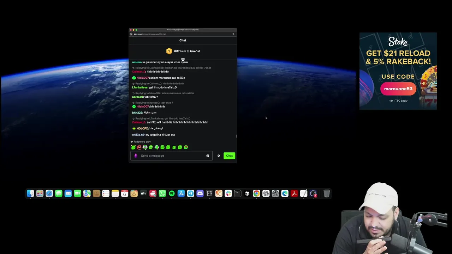The width and height of the screenshot is (452, 254).
Task: Open Trash from the dock
Action: tap(327, 193)
